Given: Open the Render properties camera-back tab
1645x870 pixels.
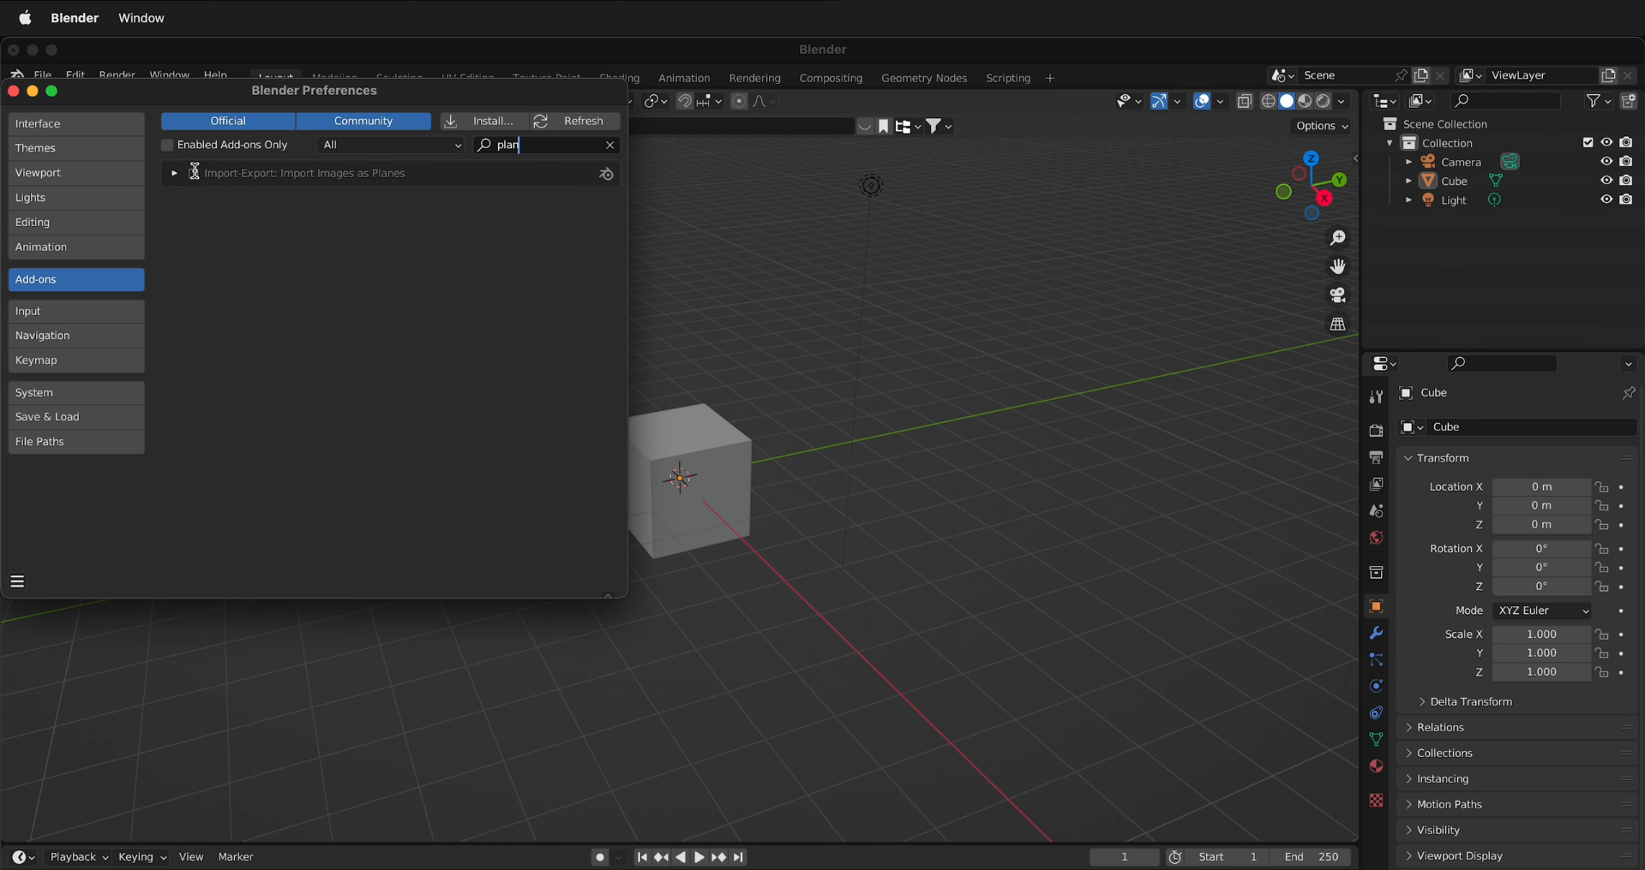Looking at the screenshot, I should tap(1376, 431).
